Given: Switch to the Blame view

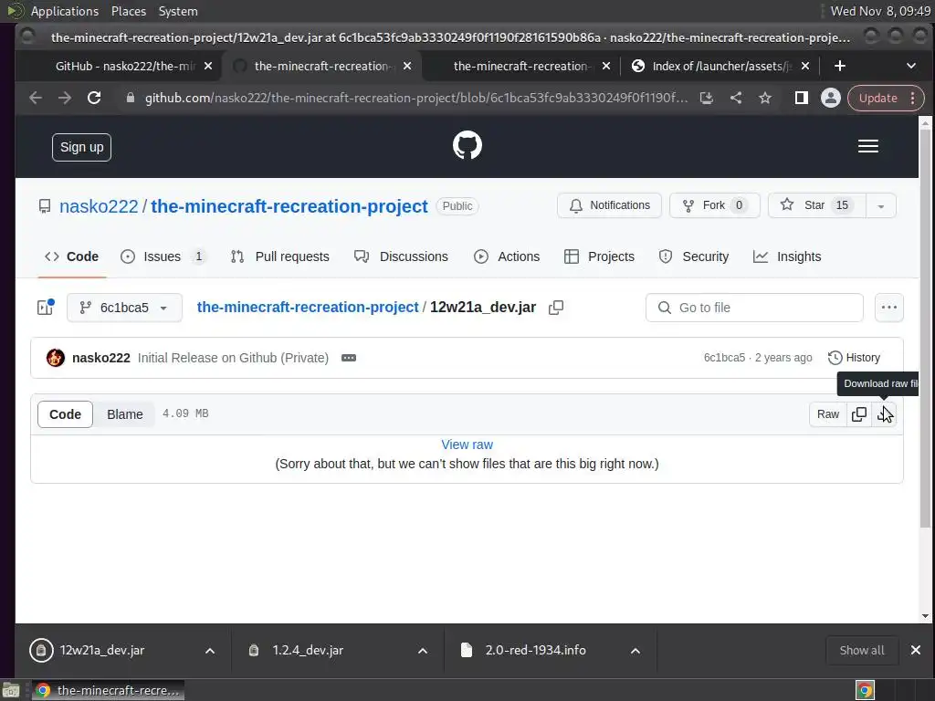Looking at the screenshot, I should coord(124,414).
